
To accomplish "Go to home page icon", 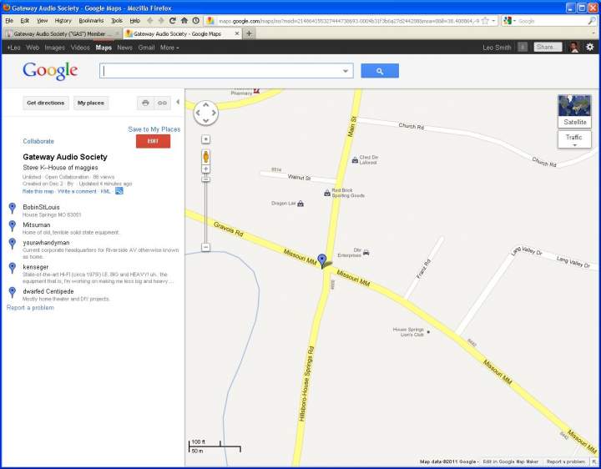I will [x=184, y=21].
